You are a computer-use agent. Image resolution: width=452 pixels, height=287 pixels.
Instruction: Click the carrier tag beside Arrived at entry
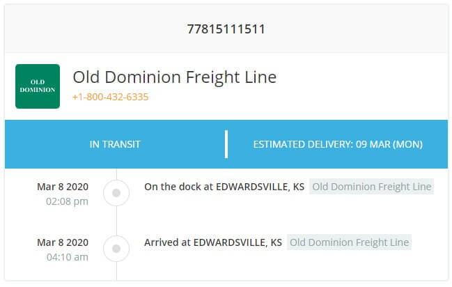[349, 242]
